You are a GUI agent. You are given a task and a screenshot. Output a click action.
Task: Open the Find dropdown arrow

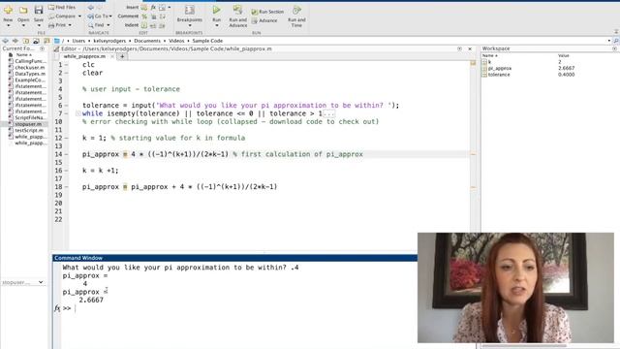coord(108,25)
